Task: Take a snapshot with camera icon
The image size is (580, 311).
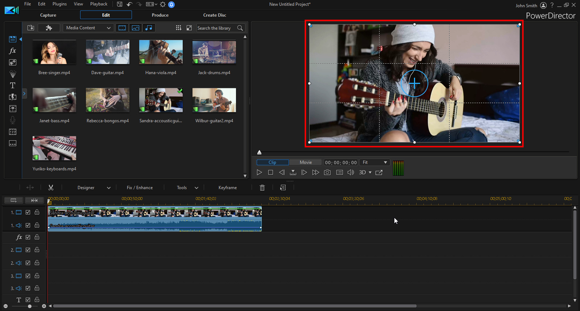Action: point(327,172)
